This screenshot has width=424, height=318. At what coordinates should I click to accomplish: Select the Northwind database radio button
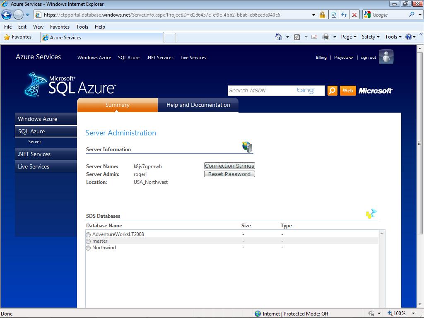click(x=88, y=248)
